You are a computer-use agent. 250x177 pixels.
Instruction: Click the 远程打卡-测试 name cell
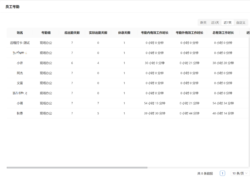pyautogui.click(x=20, y=43)
